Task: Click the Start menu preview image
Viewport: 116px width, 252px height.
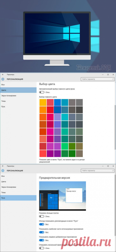Action: [62, 196]
